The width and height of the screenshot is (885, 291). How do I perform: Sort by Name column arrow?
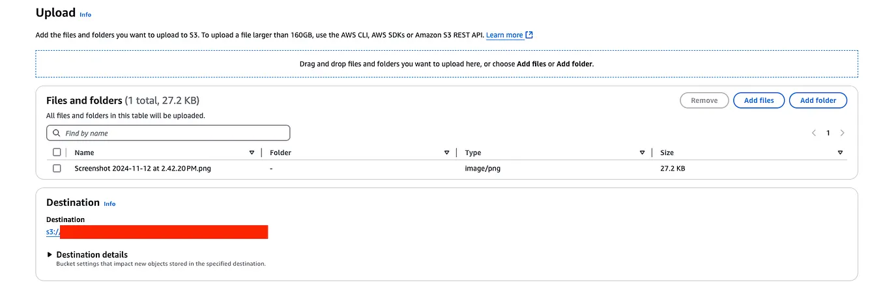click(252, 153)
